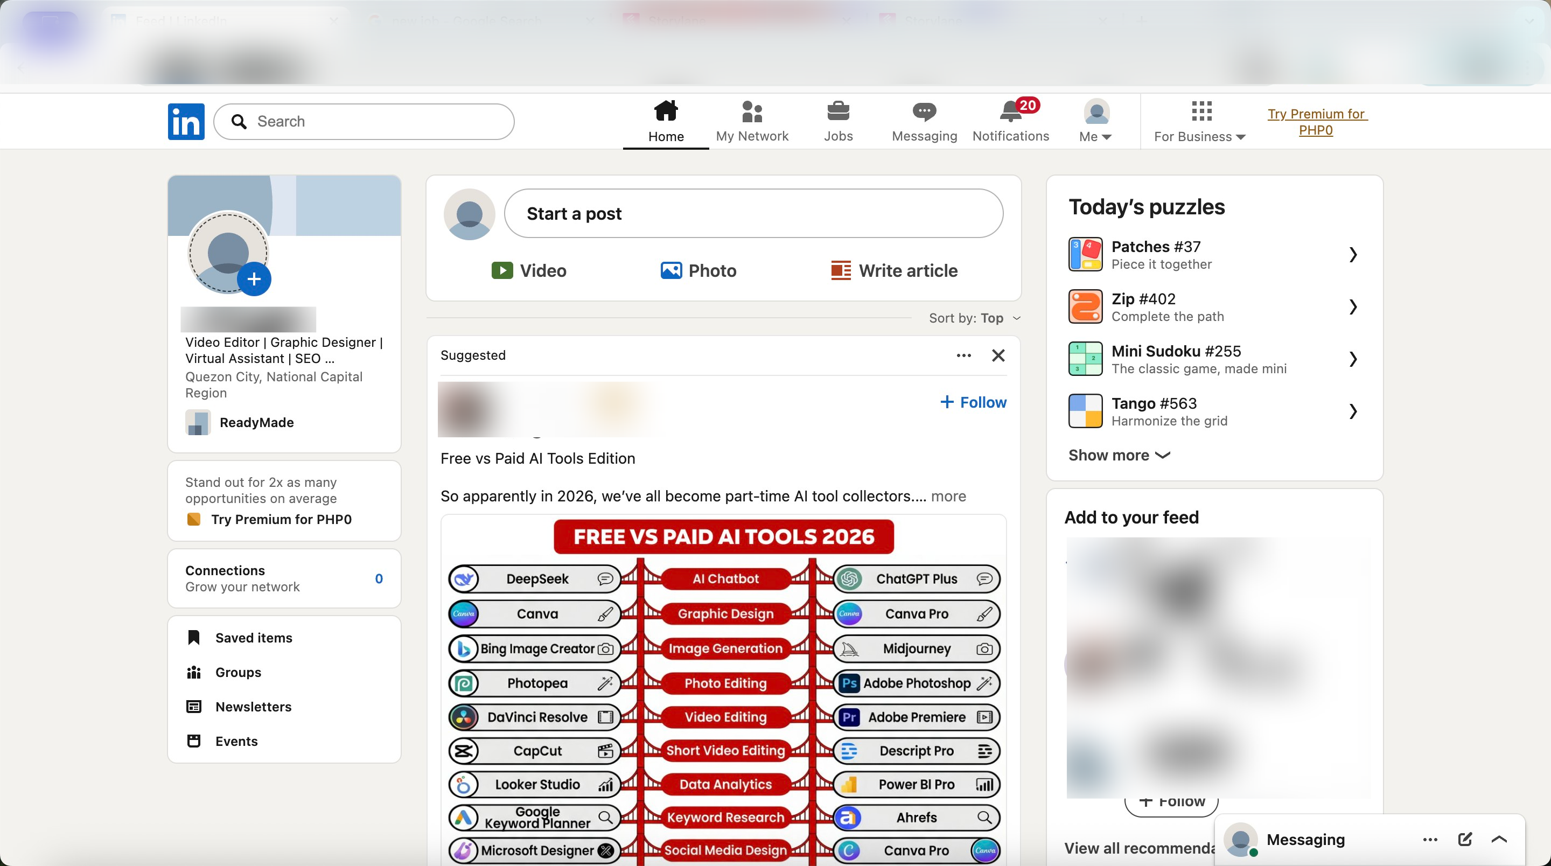Change feed Sort by Top dropdown

point(974,318)
